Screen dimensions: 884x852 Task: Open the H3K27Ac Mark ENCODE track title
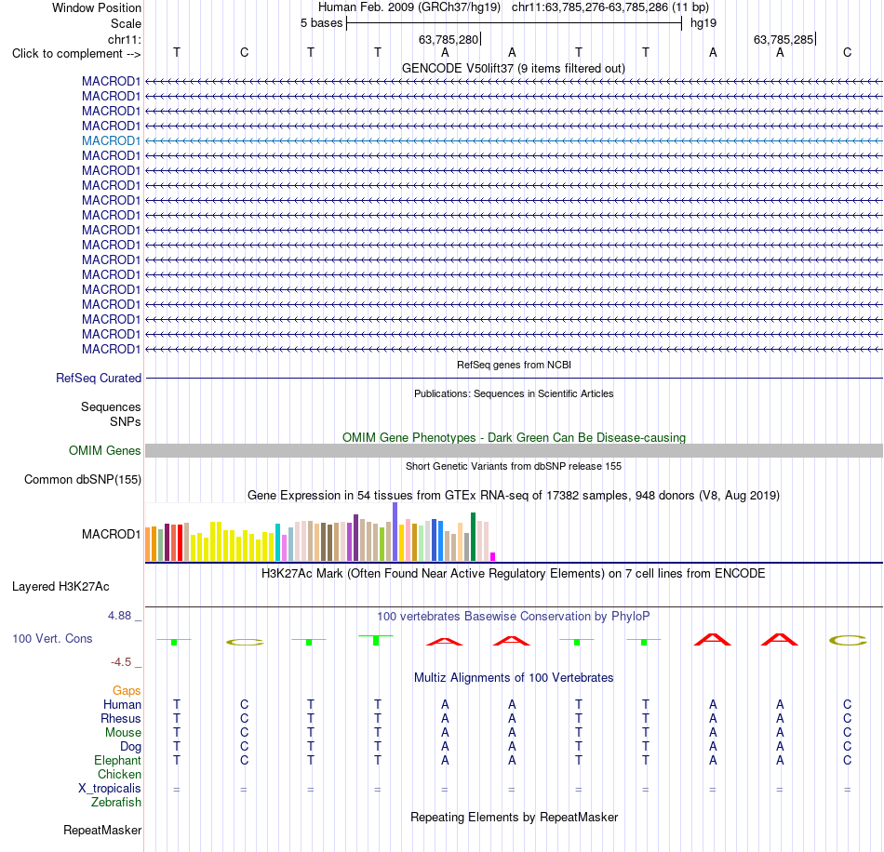pos(514,574)
